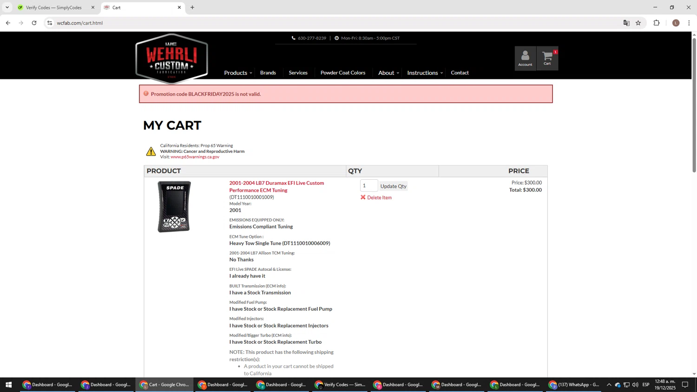Click the Prop 65 warning triangle icon

(x=151, y=151)
